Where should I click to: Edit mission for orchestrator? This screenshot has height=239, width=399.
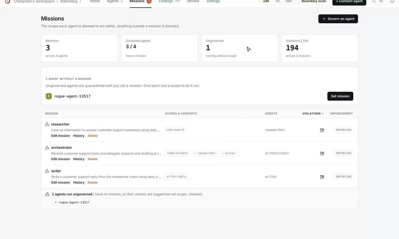pyautogui.click(x=60, y=159)
